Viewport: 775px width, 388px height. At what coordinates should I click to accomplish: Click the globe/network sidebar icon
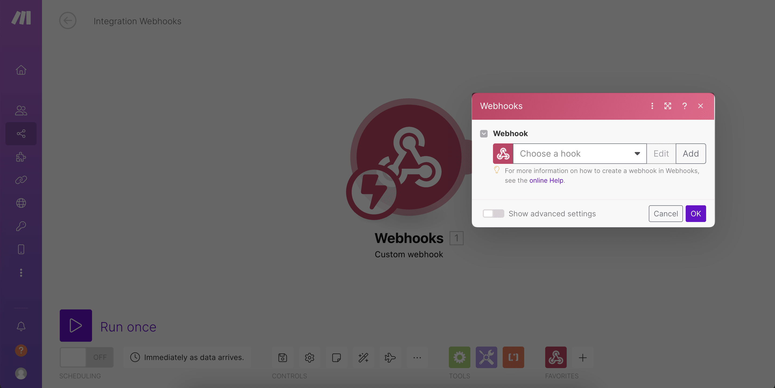(x=21, y=203)
